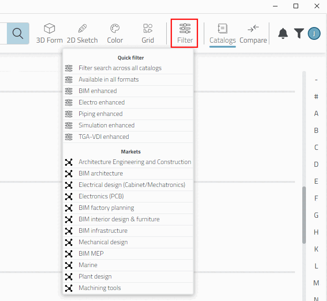Select Electronics (PCB) market
The height and width of the screenshot is (301, 327).
point(128,197)
